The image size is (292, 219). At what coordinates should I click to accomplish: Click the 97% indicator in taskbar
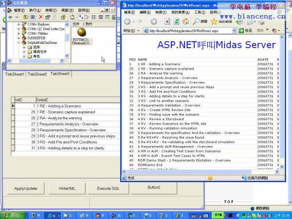218,215
